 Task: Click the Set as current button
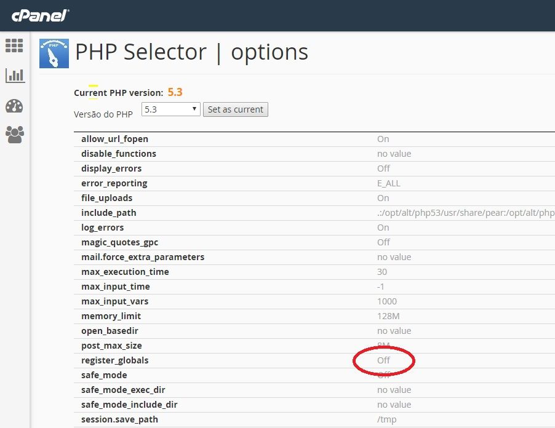(236, 109)
